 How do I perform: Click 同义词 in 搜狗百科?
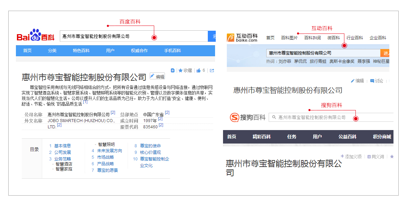(376, 157)
